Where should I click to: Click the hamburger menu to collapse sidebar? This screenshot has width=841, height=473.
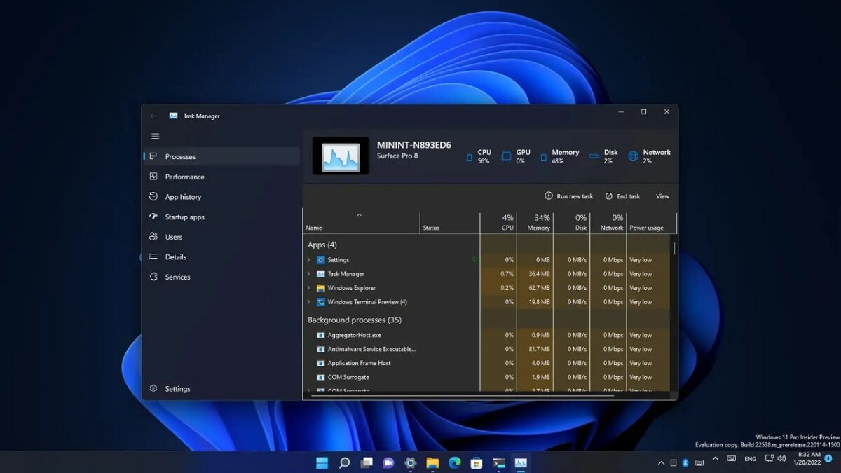pyautogui.click(x=155, y=136)
